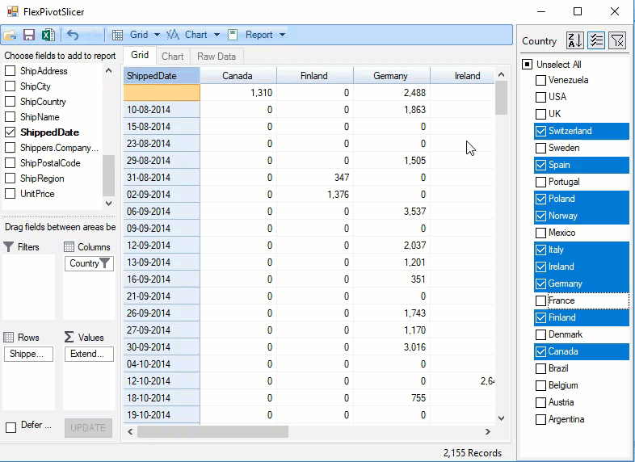Switch to the Chart tab
Screen dimensions: 635x462
click(172, 57)
